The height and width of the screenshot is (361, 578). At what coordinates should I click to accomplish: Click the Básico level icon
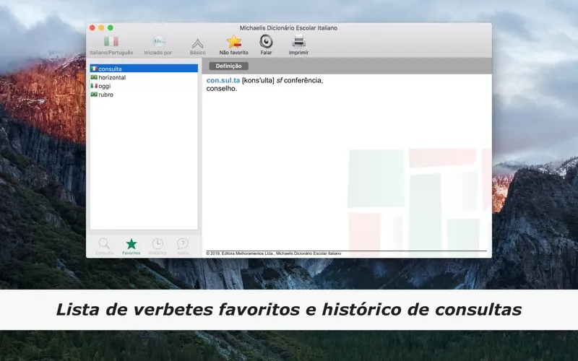(197, 43)
